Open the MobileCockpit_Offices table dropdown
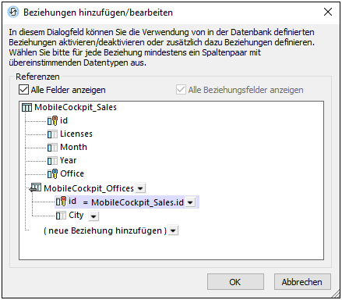Viewport: 342px width, 300px height. [140, 188]
